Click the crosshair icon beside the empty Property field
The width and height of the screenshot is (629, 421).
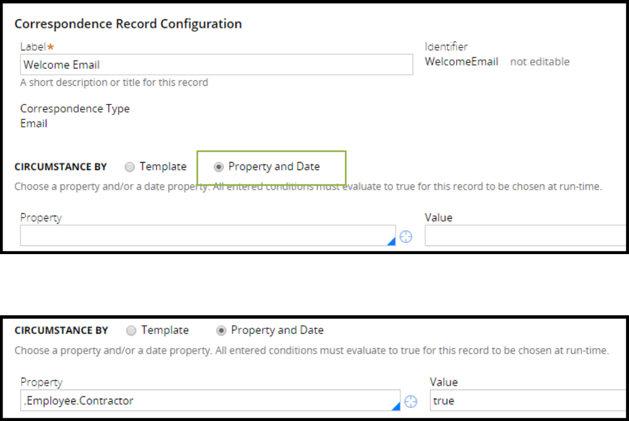406,236
